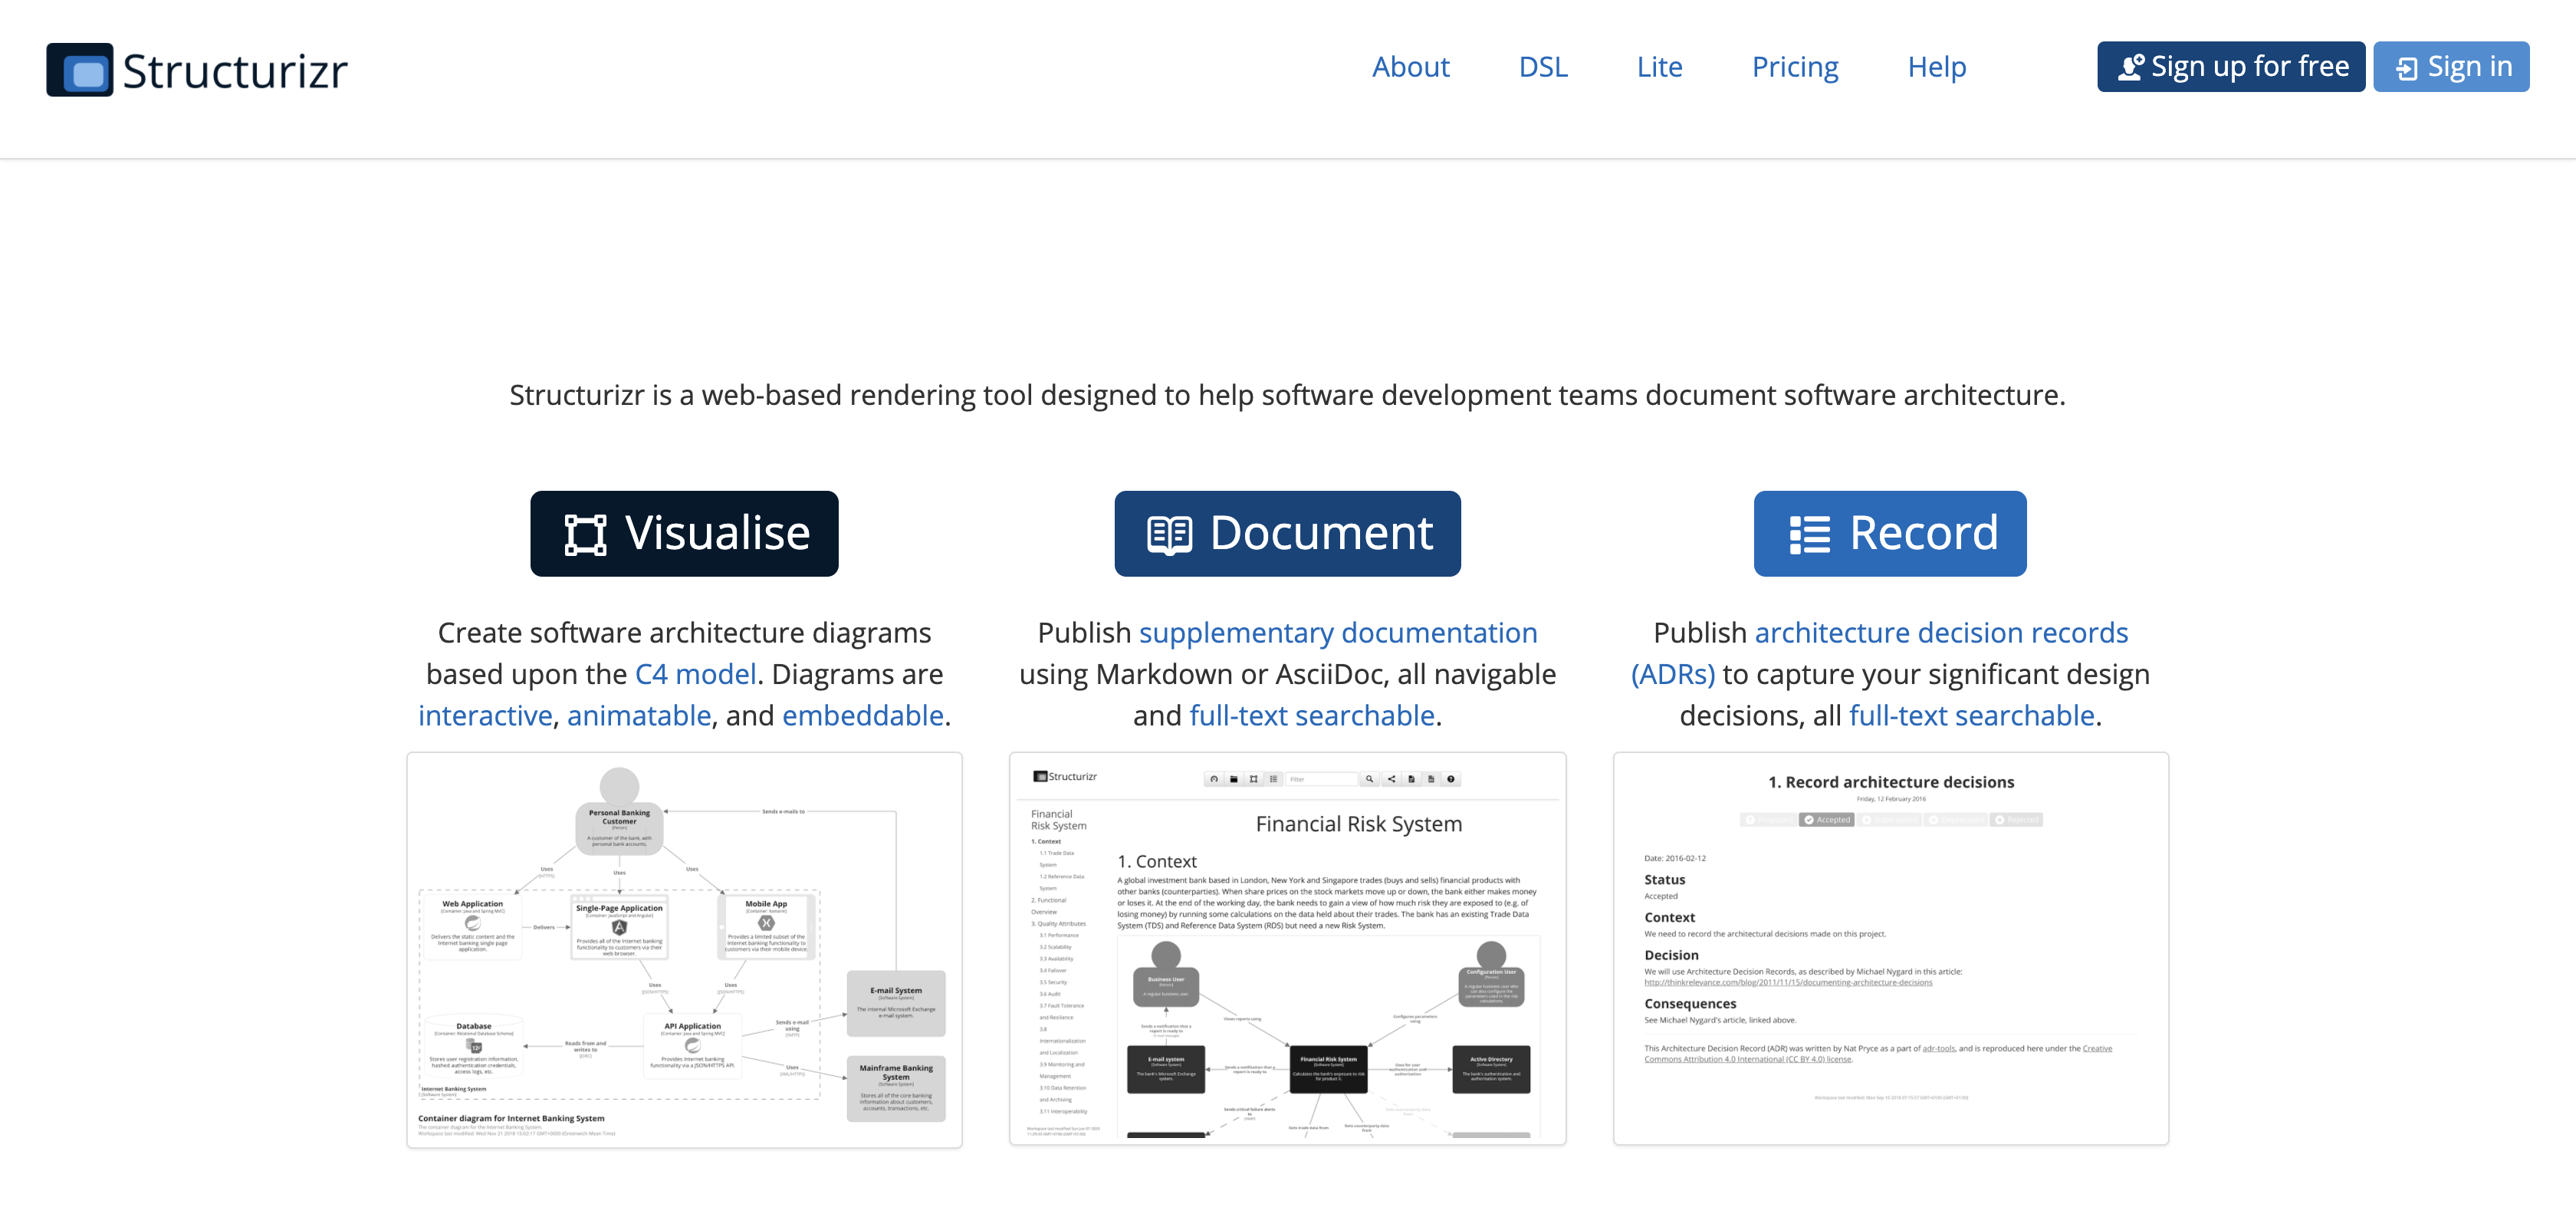The width and height of the screenshot is (2576, 1227).
Task: Click Sign up for free button
Action: [x=2231, y=67]
